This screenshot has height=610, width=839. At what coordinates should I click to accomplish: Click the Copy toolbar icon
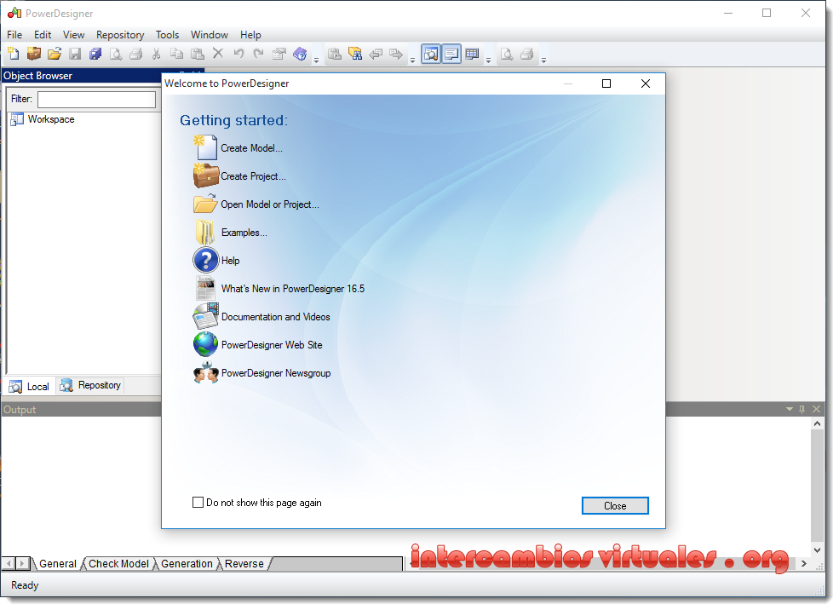pyautogui.click(x=176, y=54)
